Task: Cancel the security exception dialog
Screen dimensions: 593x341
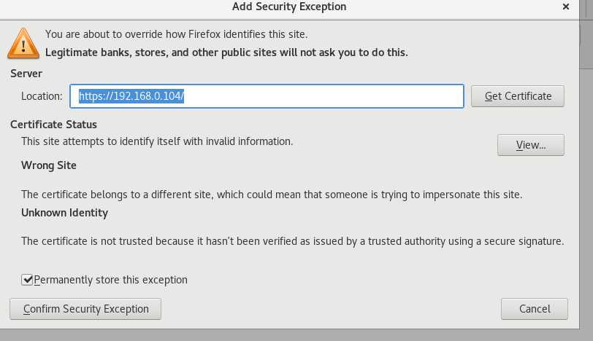Action: click(x=535, y=309)
